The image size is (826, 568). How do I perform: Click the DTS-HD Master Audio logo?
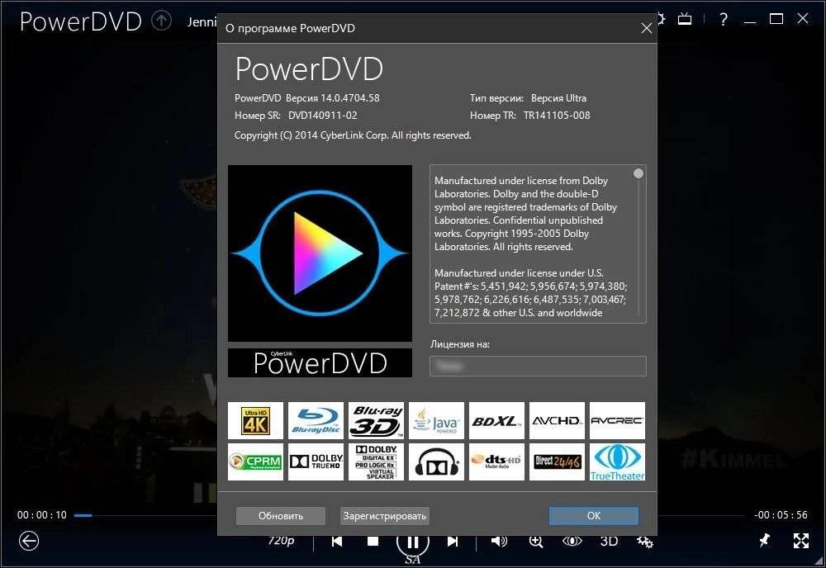(x=496, y=461)
